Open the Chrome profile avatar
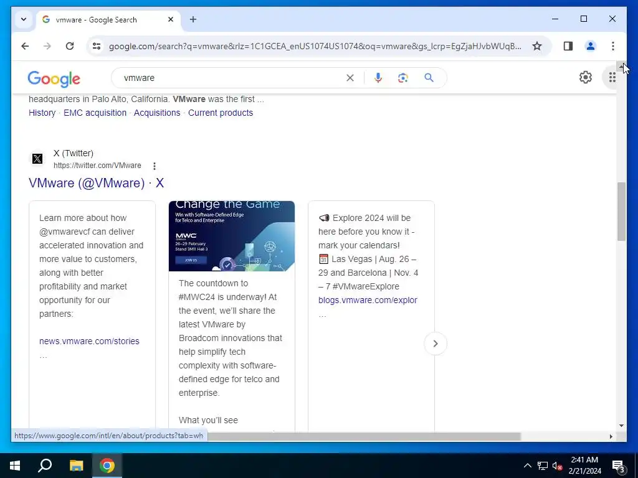This screenshot has height=478, width=638. [591, 46]
